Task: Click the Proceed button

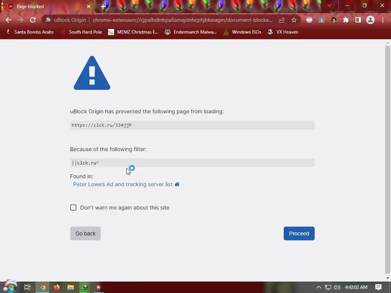Action: (299, 233)
